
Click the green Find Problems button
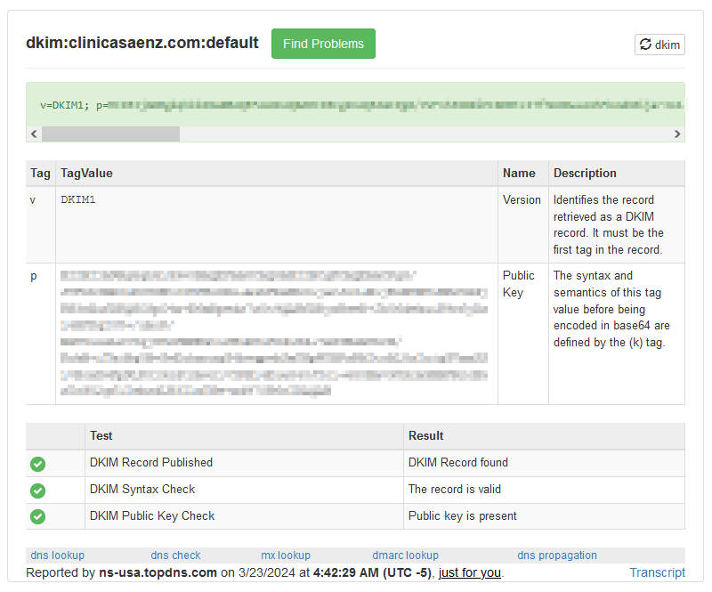323,44
